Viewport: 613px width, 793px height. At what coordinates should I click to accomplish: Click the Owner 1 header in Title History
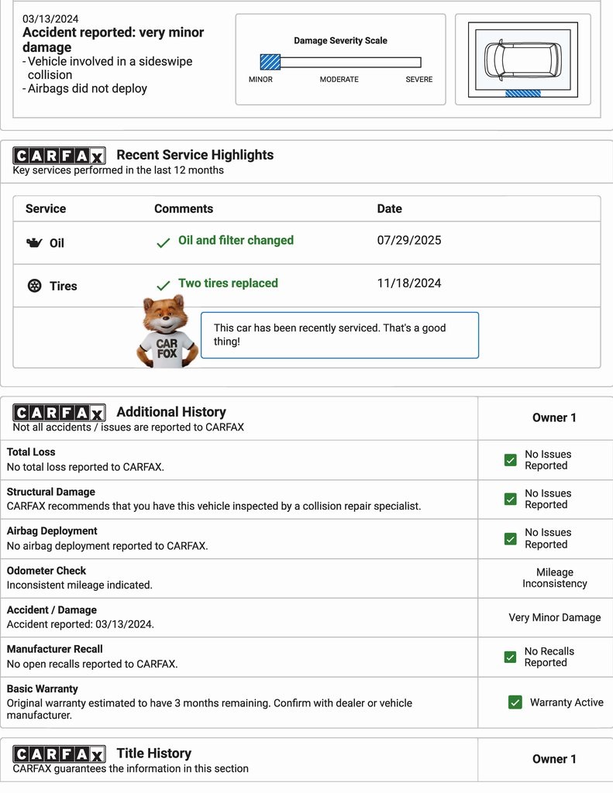[554, 759]
